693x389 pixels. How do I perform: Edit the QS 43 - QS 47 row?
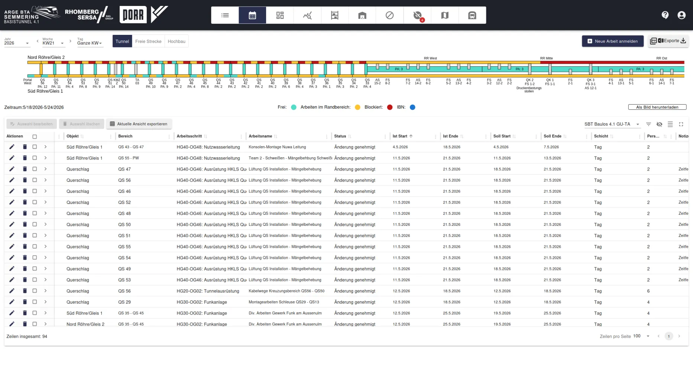[12, 147]
